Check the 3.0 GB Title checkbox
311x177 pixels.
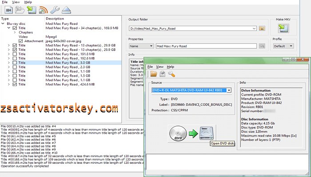[x=15, y=63]
